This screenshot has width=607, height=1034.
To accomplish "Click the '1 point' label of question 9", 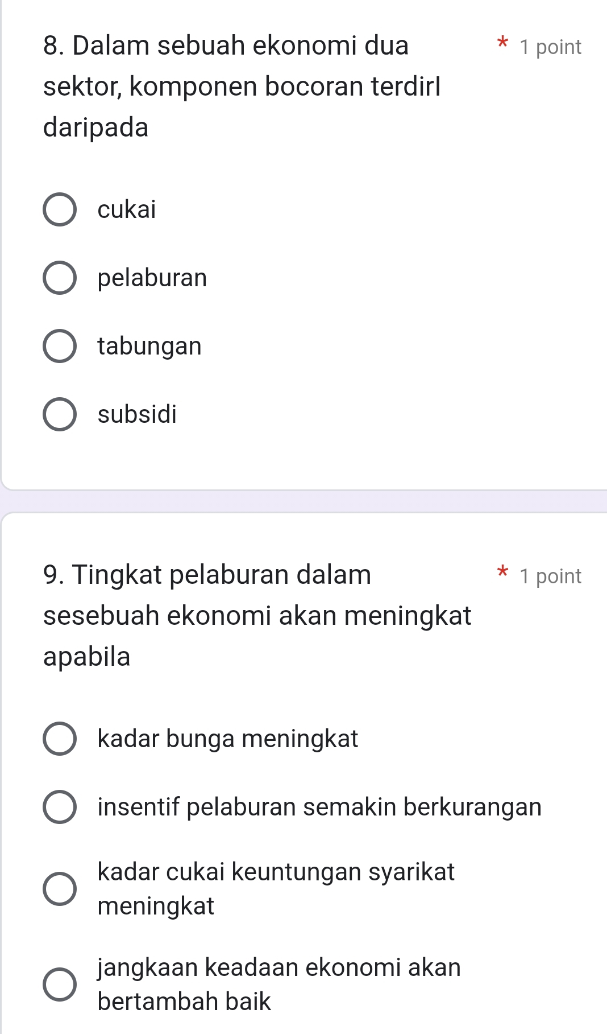I will (551, 576).
